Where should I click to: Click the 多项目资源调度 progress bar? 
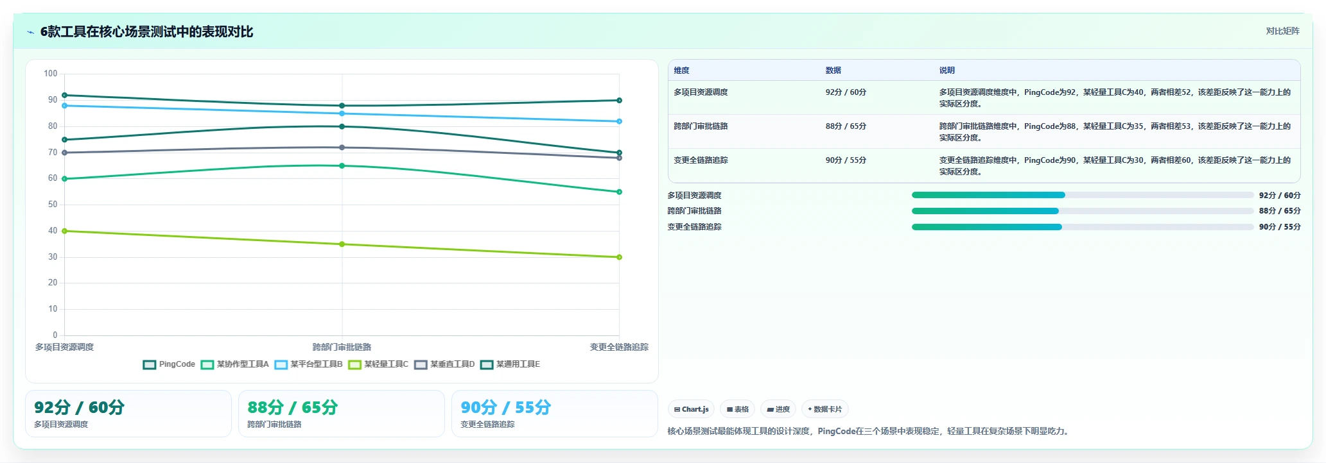(1083, 195)
